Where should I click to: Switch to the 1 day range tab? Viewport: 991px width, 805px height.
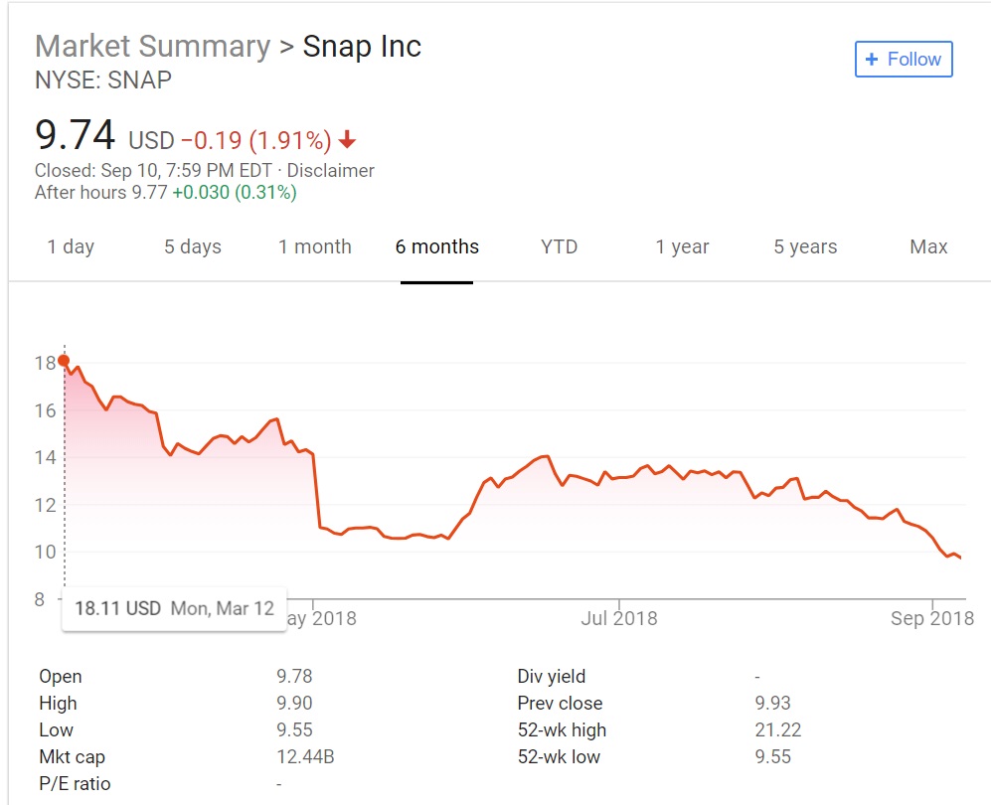[71, 247]
